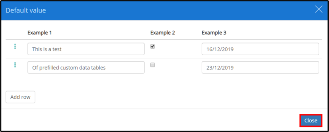Select the Example 2 column header
The image size is (329, 132).
(x=163, y=33)
